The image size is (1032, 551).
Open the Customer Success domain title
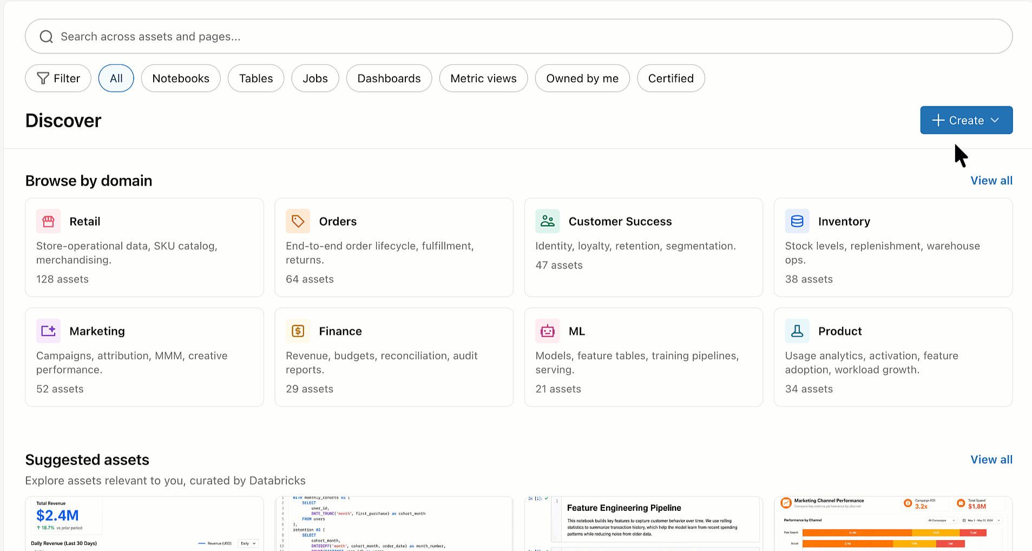pyautogui.click(x=620, y=221)
